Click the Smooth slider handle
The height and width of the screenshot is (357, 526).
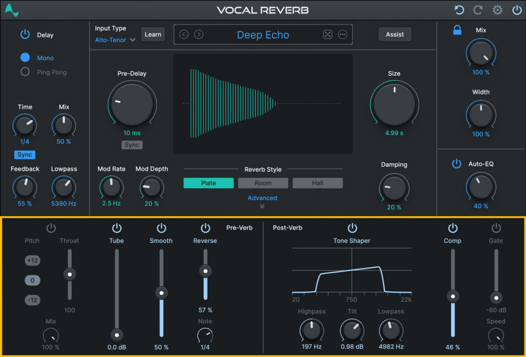coord(161,293)
